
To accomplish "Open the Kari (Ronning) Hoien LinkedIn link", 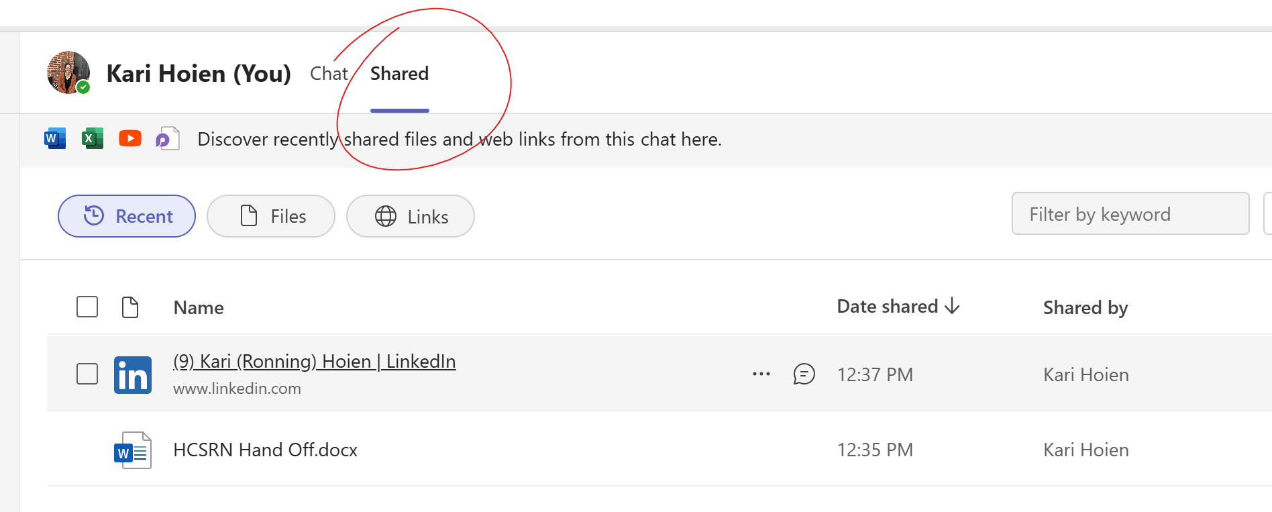I will 314,362.
